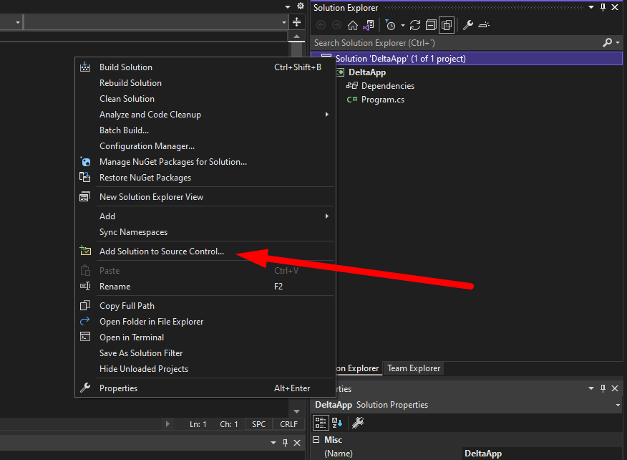
Task: Click Manage NuGet Packages for Solution
Action: [173, 162]
